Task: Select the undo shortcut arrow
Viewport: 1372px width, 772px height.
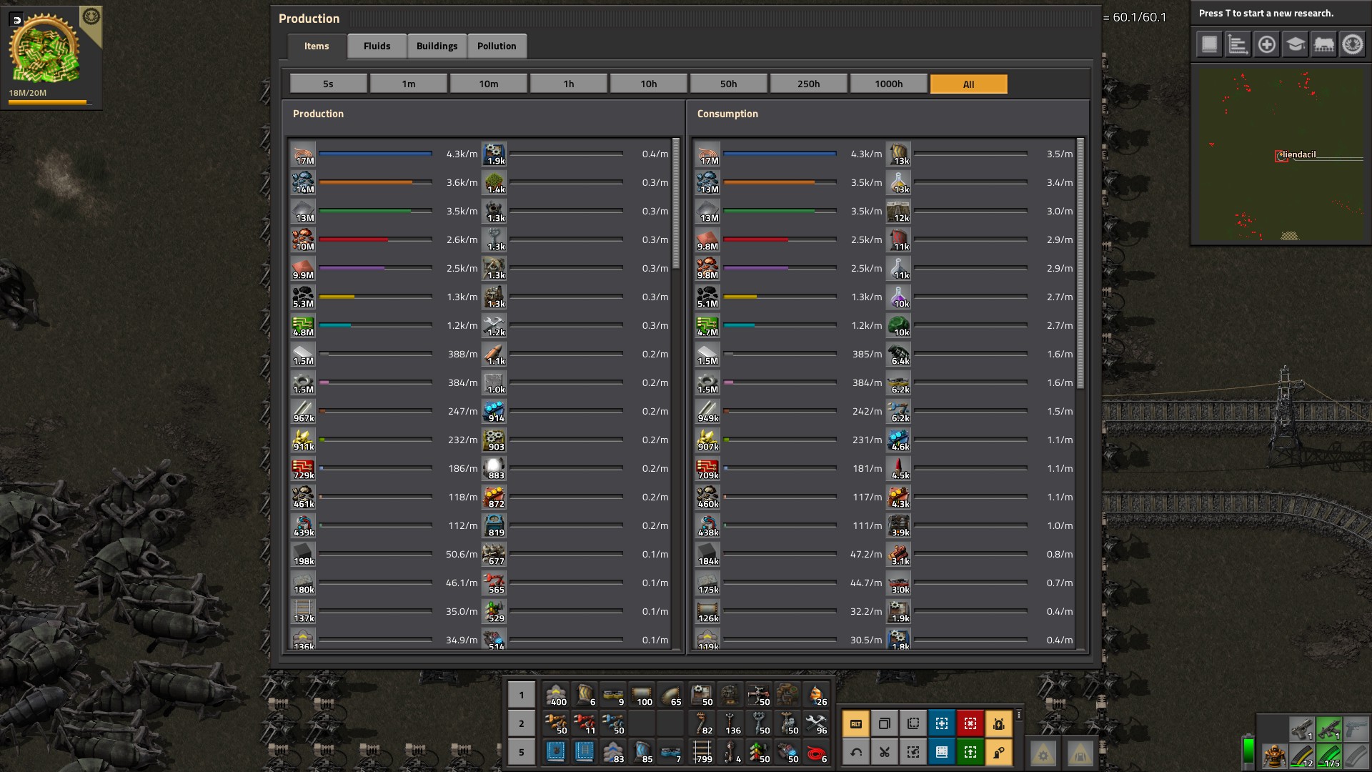Action: [856, 752]
